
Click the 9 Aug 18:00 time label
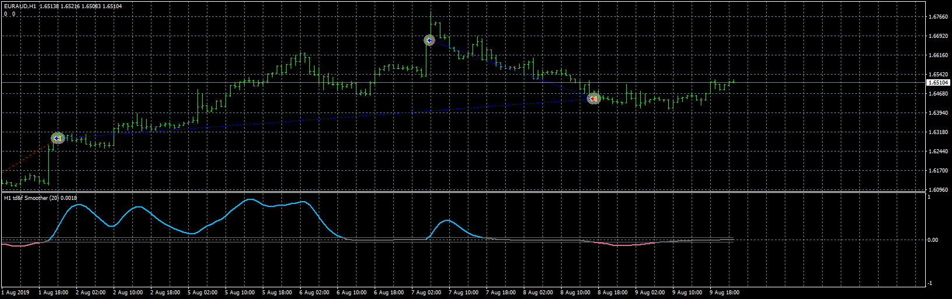coord(725,293)
